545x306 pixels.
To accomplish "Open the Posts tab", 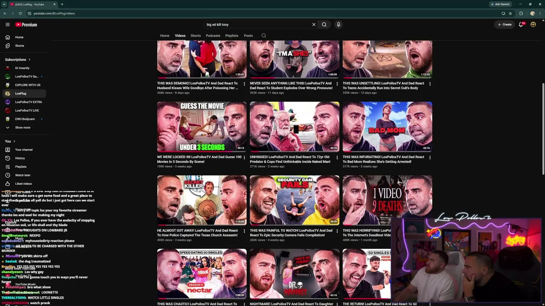I will point(248,36).
